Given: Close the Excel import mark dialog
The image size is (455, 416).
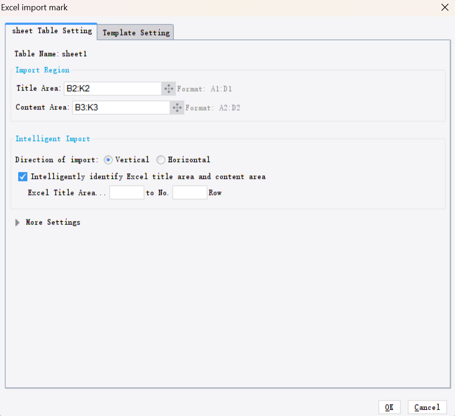Looking at the screenshot, I should tap(445, 7).
